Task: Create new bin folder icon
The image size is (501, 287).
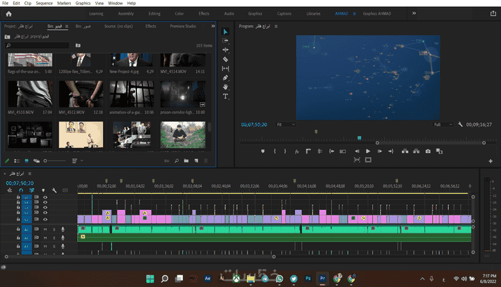Action: pyautogui.click(x=186, y=161)
